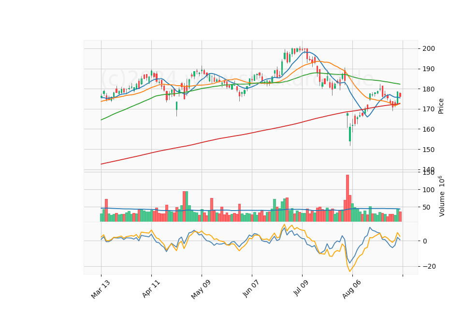
Task: Click the 180 price axis value
Action: (x=429, y=89)
